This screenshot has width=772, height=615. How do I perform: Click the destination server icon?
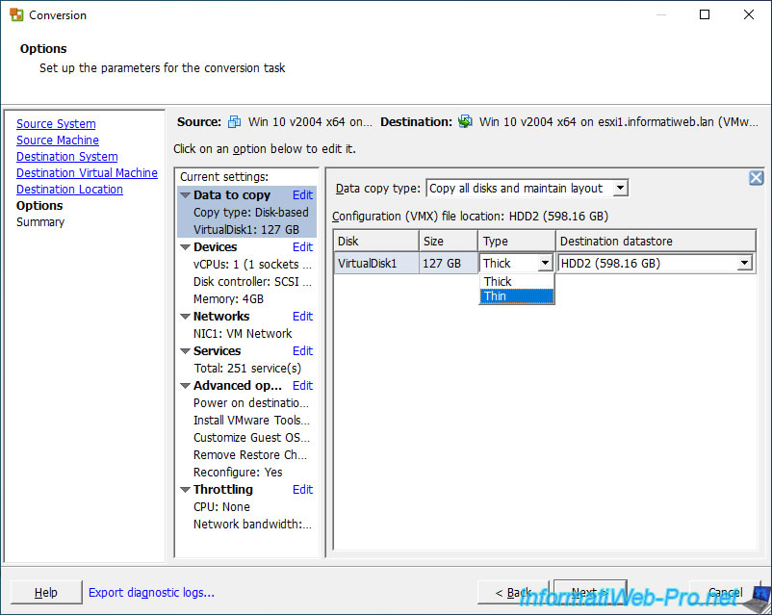coord(465,122)
